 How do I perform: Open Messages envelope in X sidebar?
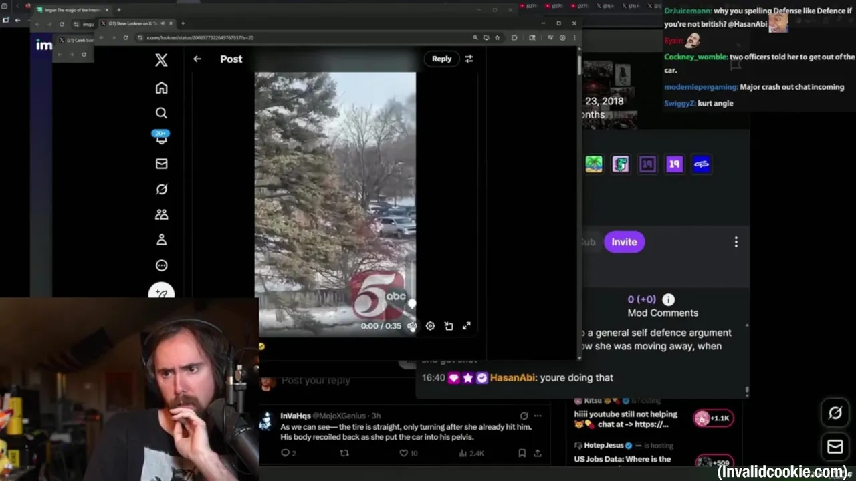click(x=161, y=164)
